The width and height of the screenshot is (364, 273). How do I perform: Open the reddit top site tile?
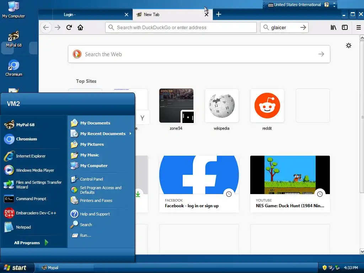point(267,109)
